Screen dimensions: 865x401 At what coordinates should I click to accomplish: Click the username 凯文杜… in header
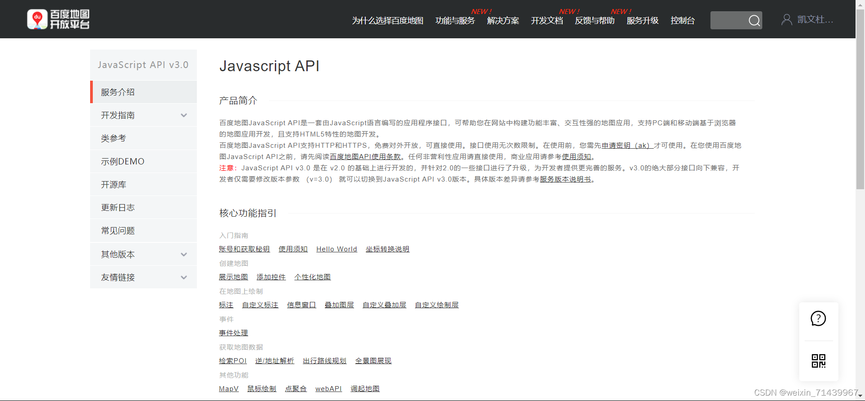[x=815, y=19]
